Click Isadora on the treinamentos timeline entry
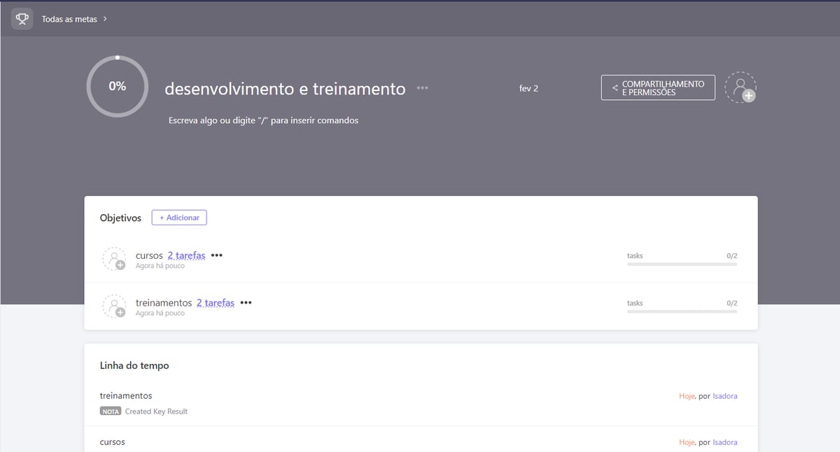This screenshot has height=452, width=840. click(x=724, y=395)
